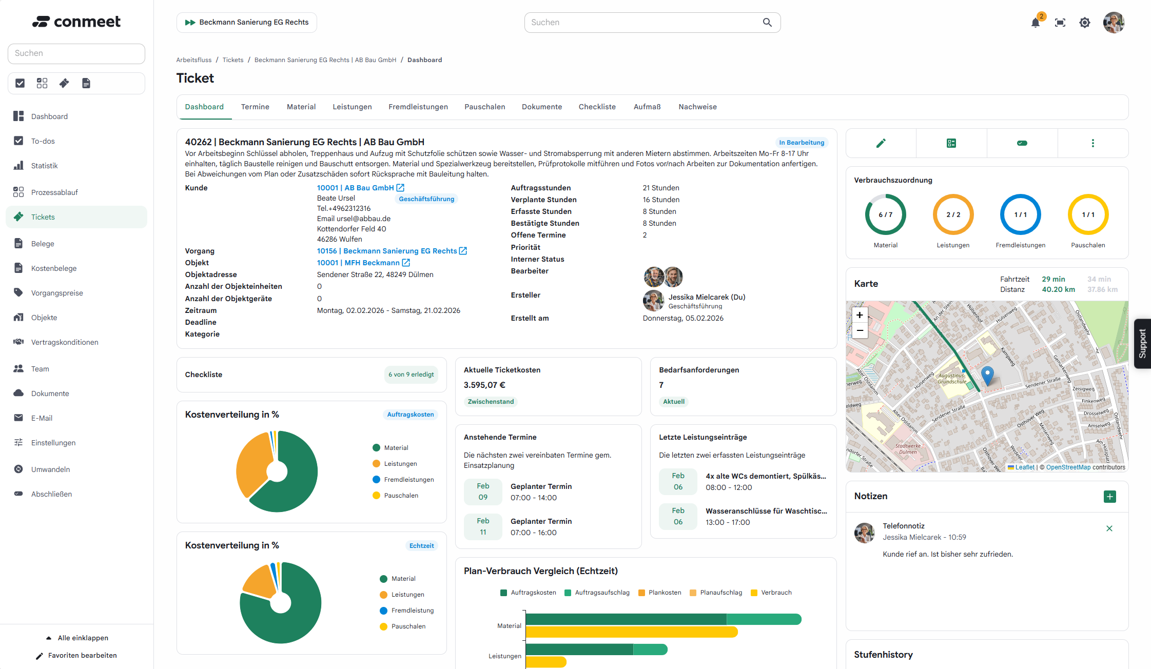Click the map zoom in button
Viewport: 1151px width, 669px height.
coord(860,315)
